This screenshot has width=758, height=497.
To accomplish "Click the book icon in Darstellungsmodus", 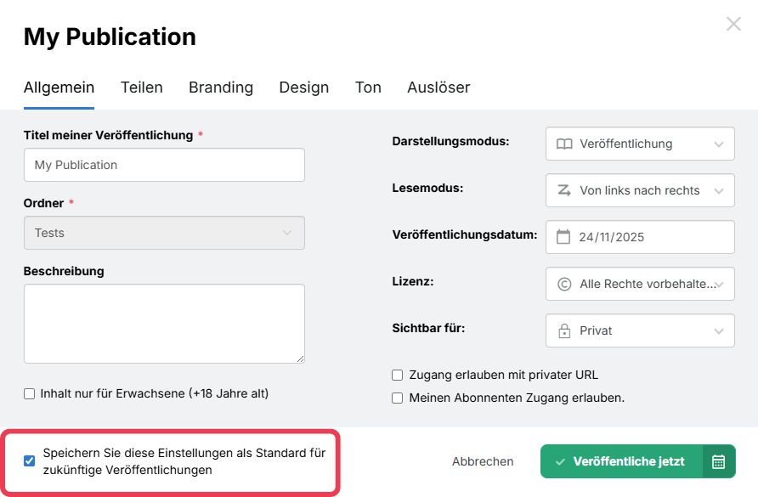I will pyautogui.click(x=564, y=144).
